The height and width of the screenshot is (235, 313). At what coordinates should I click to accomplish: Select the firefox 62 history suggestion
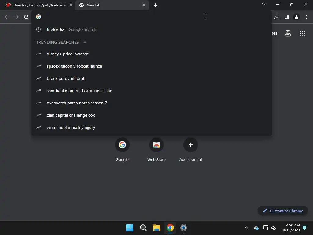(152, 29)
